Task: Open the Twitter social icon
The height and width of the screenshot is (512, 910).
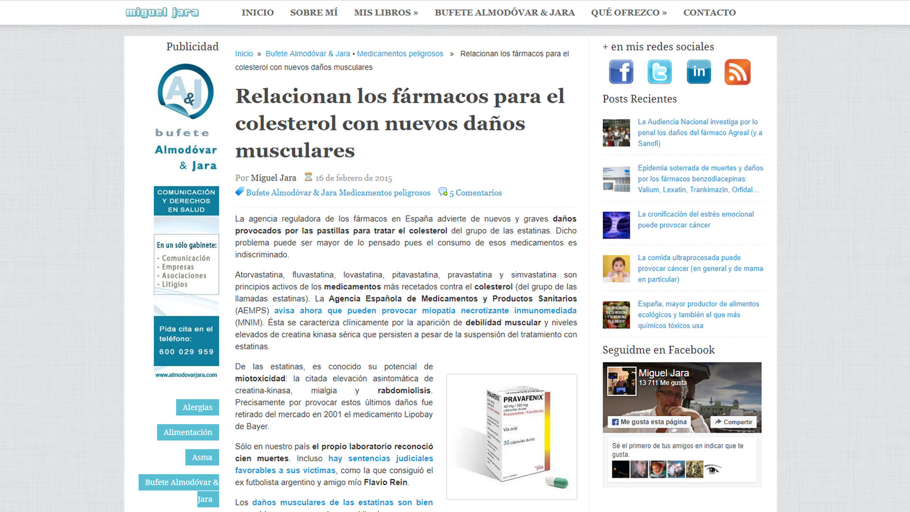Action: [x=660, y=72]
